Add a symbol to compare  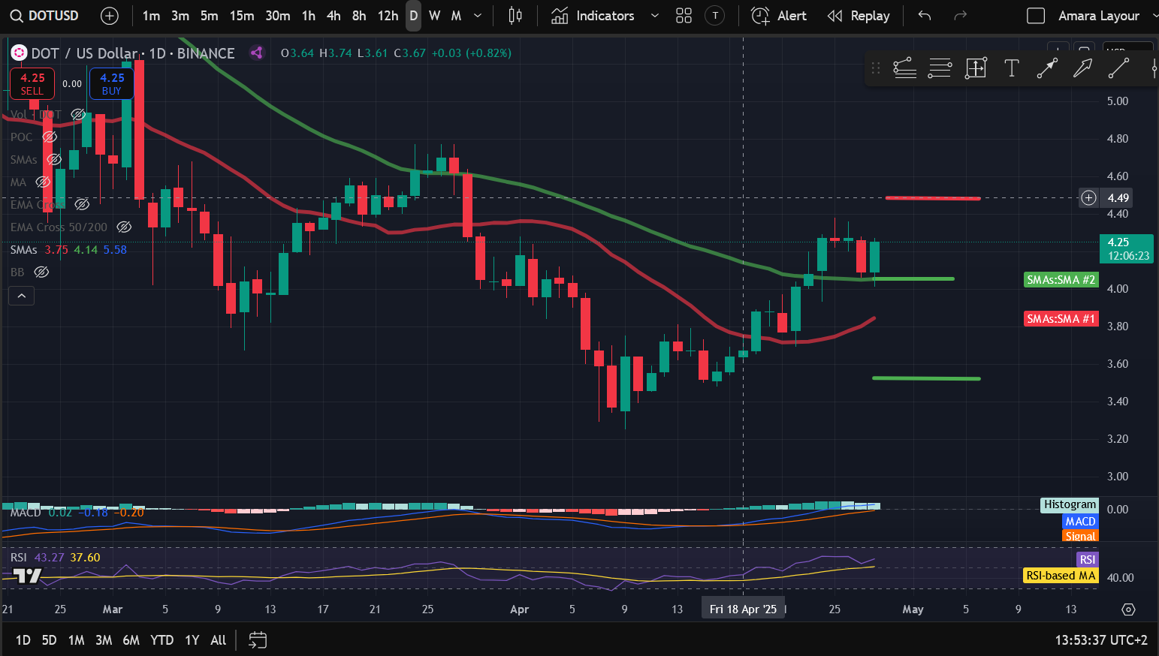[110, 16]
